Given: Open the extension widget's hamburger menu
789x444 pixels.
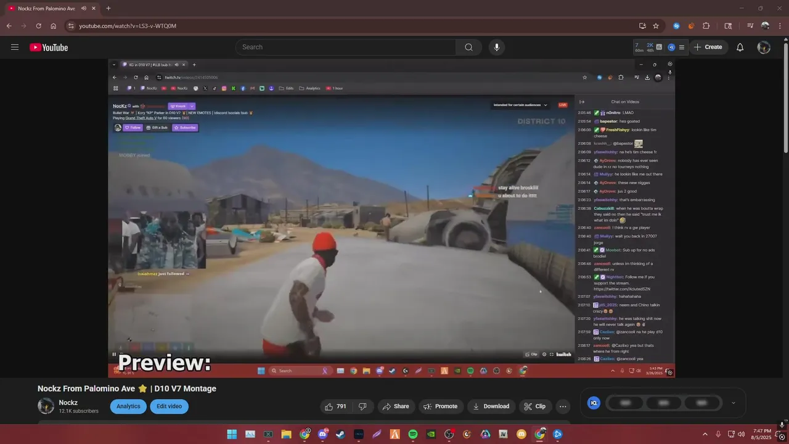Looking at the screenshot, I should coord(682,47).
